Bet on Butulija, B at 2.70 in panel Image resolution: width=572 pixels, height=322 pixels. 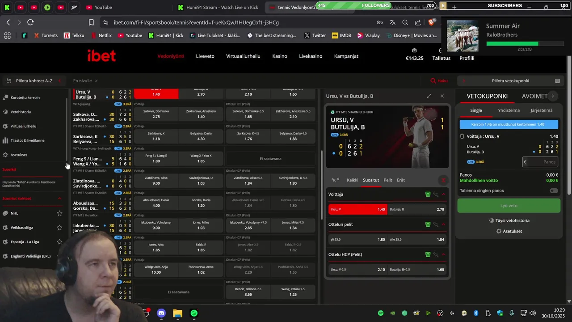pyautogui.click(x=417, y=209)
